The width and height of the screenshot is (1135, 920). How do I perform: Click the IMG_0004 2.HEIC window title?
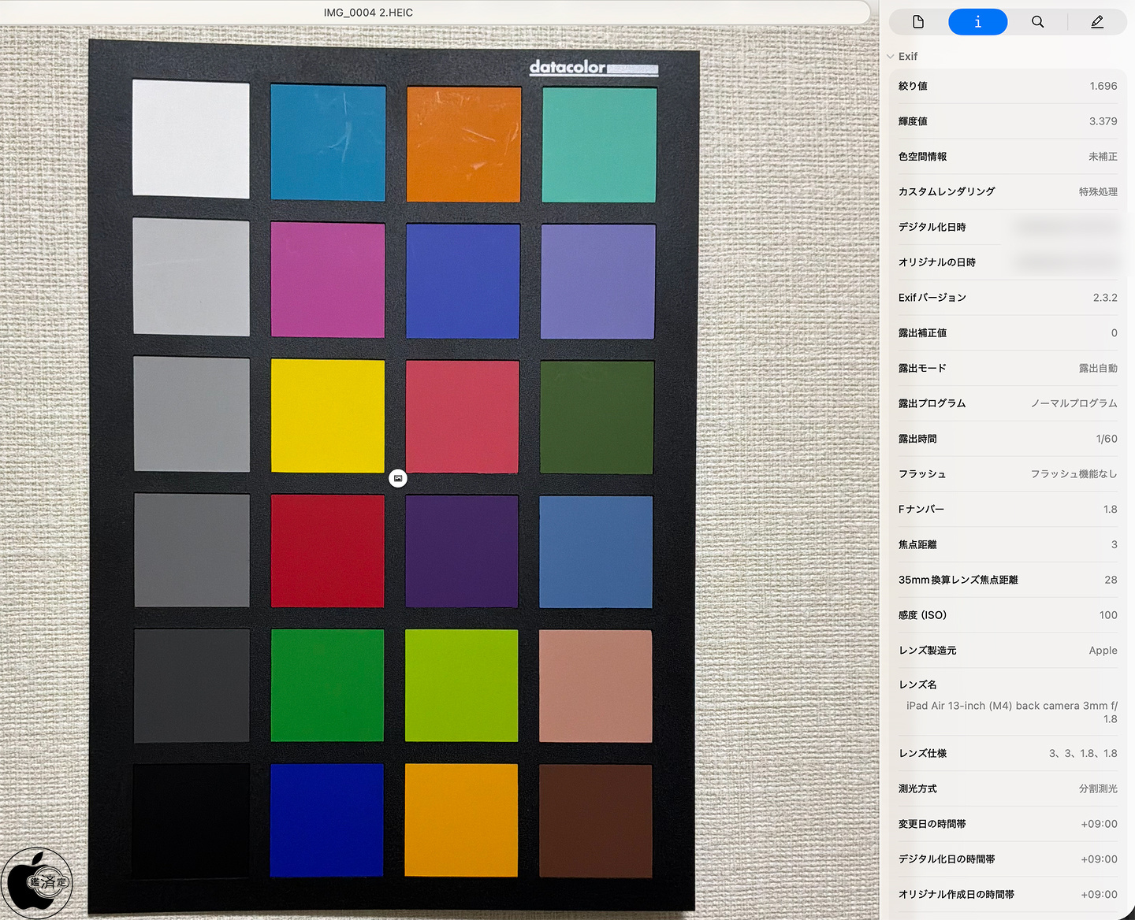pyautogui.click(x=368, y=13)
